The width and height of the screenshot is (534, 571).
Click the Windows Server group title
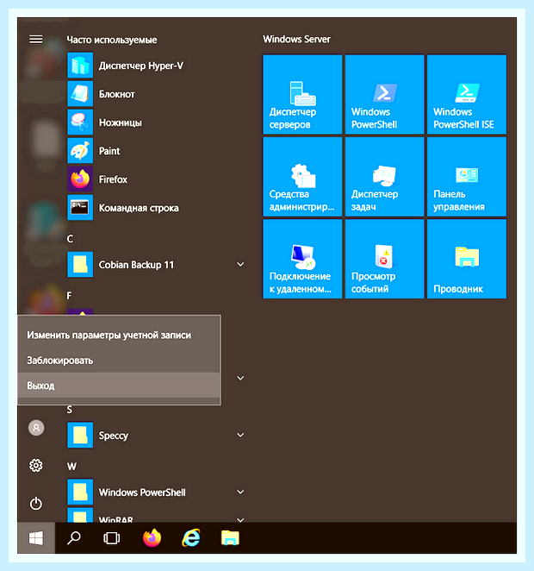296,40
